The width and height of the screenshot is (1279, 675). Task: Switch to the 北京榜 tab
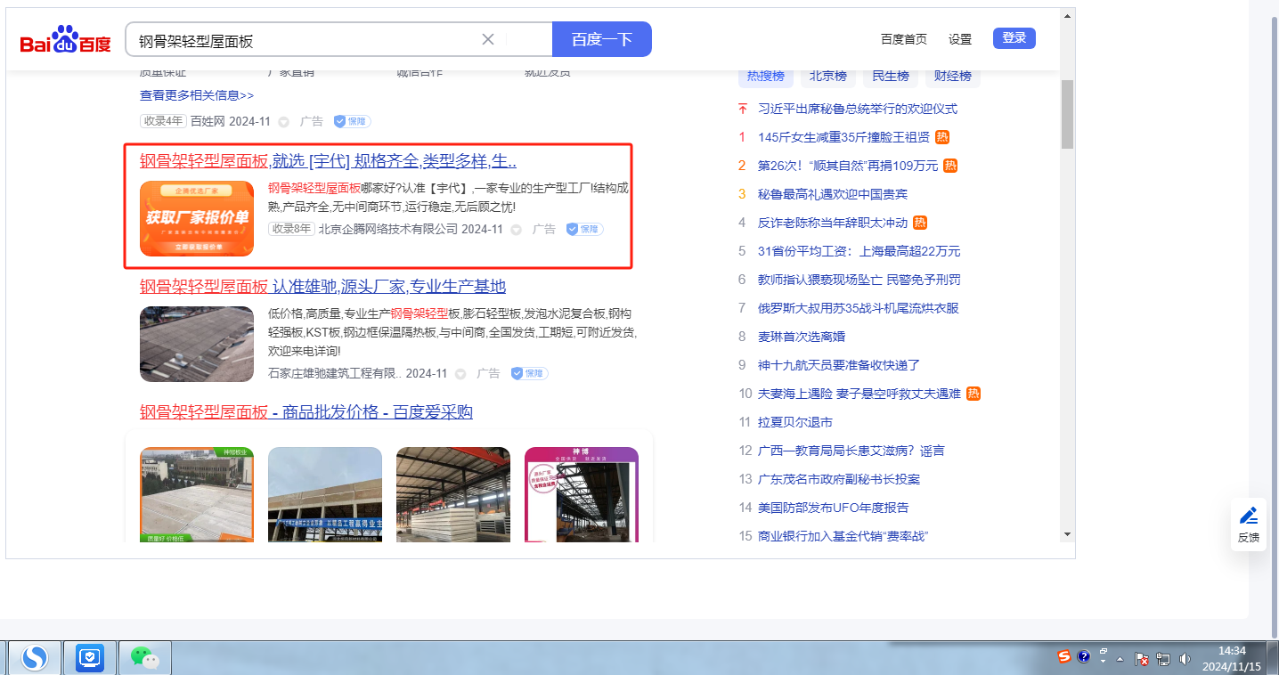(827, 77)
